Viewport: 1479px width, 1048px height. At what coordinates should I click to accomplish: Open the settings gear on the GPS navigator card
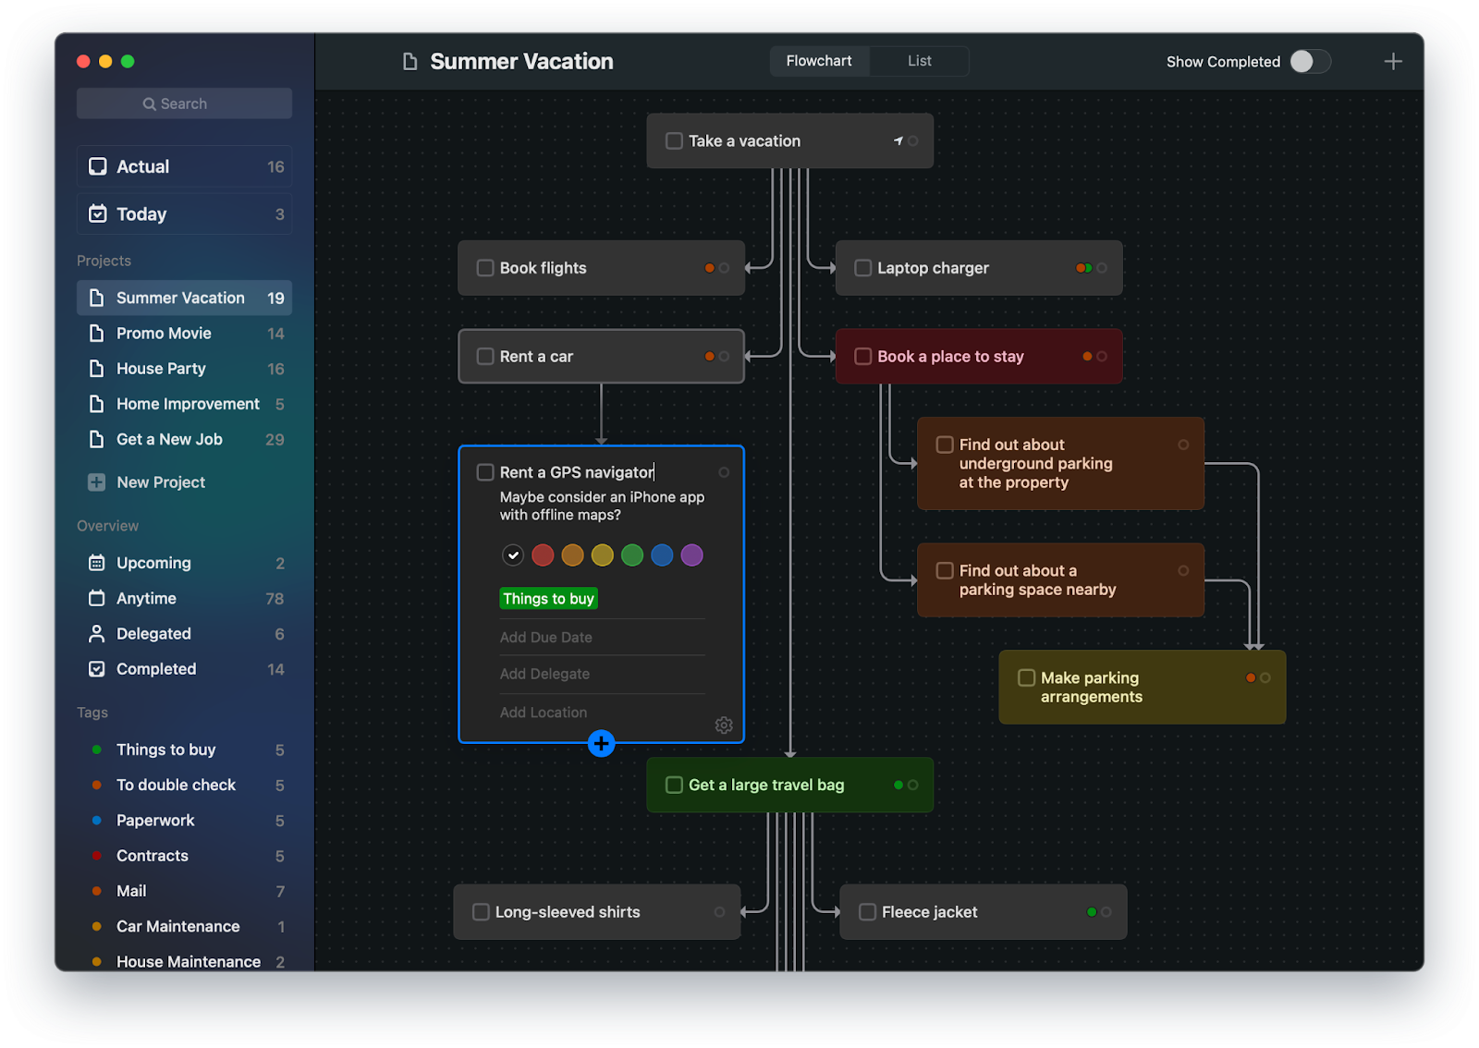coord(724,725)
